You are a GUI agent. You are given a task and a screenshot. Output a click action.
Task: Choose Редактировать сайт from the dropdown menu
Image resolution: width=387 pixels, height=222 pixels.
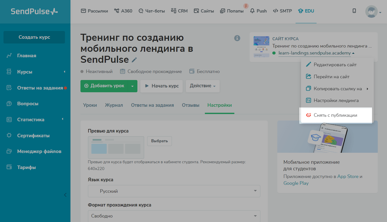click(335, 65)
